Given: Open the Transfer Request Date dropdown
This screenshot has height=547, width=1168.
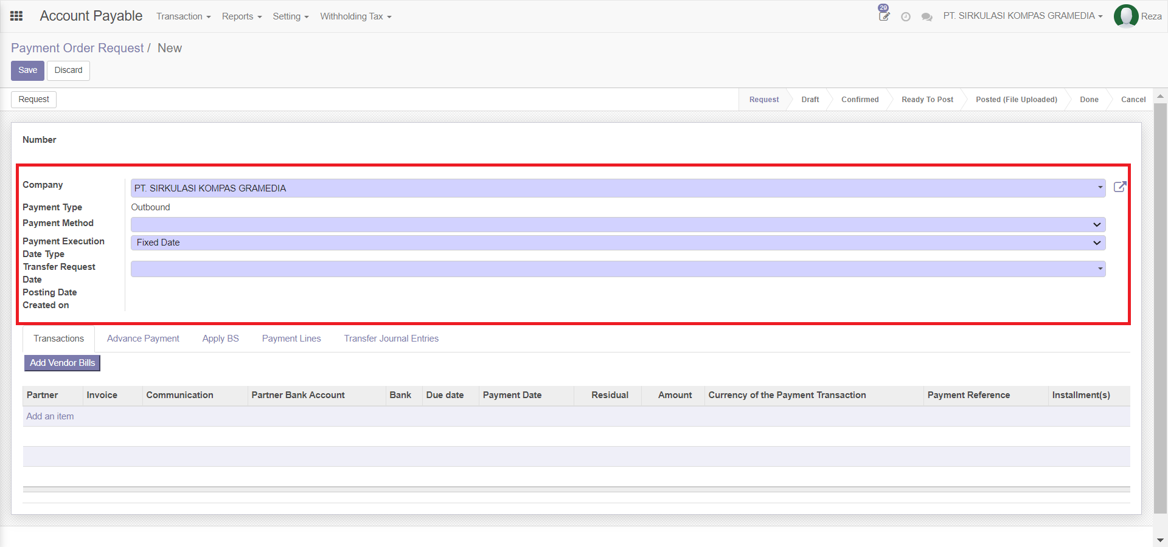Looking at the screenshot, I should (618, 269).
